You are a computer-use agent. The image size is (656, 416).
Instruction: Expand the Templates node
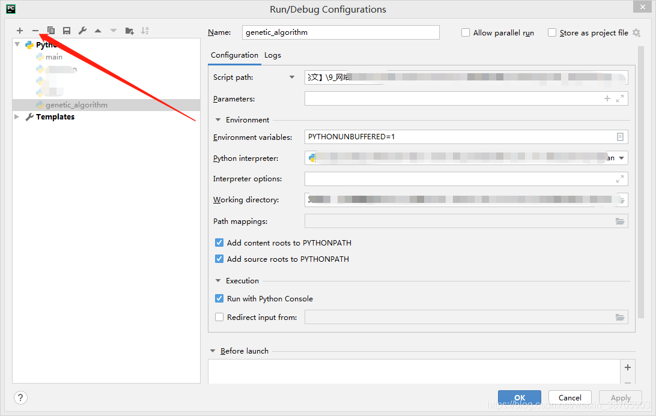tap(17, 116)
